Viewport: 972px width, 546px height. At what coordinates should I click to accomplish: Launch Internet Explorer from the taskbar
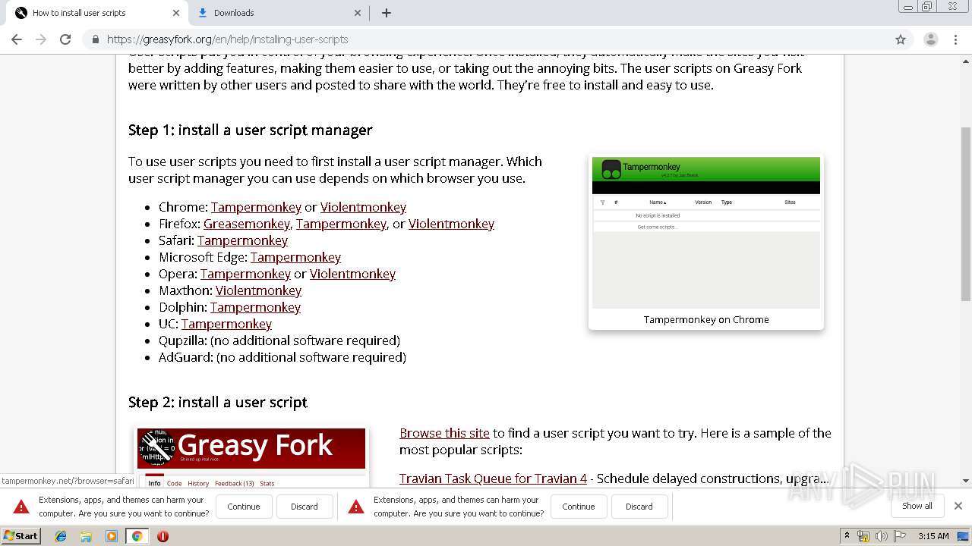(x=61, y=536)
